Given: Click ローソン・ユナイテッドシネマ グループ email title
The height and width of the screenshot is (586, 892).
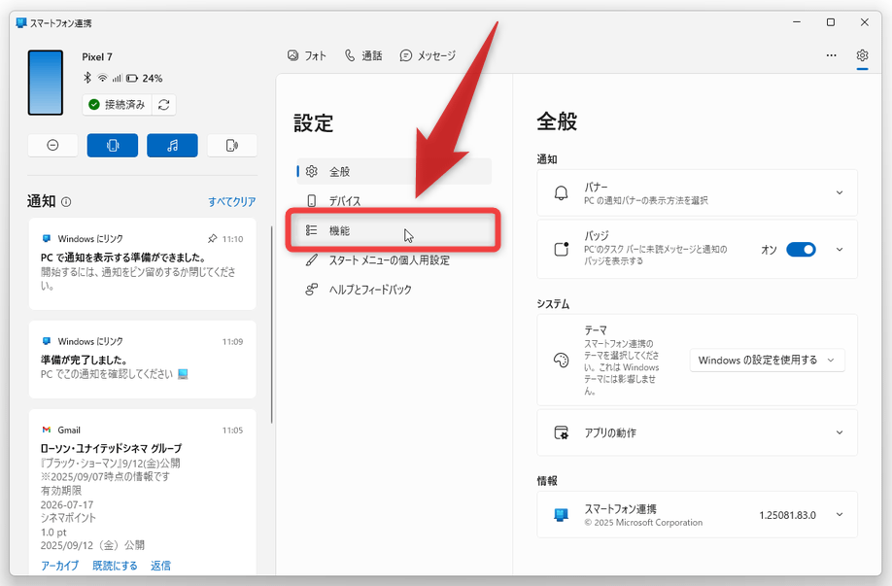Looking at the screenshot, I should coord(111,448).
